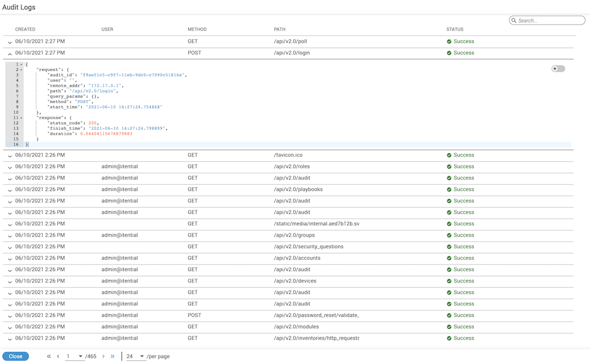Collapse the expanded /api/v2.0/login row
The height and width of the screenshot is (362, 590).
(9, 53)
